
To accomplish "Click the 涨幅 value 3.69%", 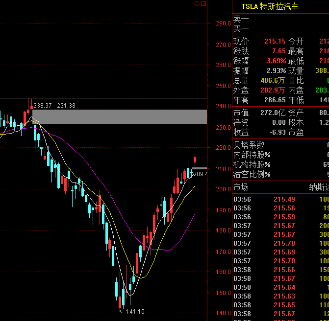I will pos(276,61).
